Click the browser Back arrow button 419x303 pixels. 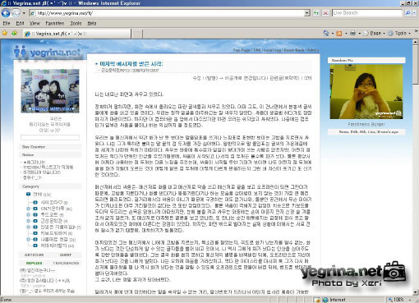[6, 13]
